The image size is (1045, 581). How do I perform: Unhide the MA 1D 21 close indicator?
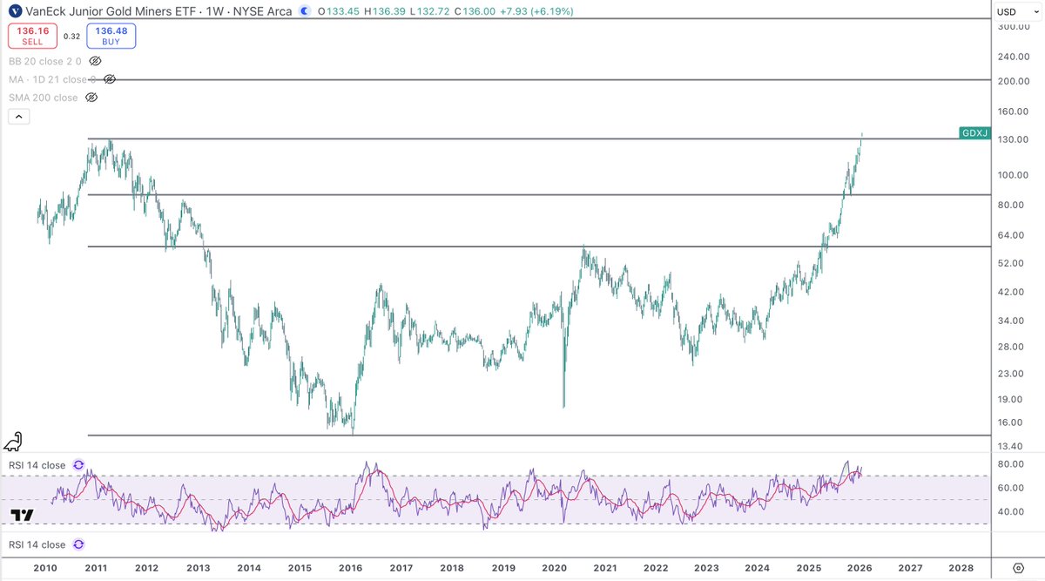coord(109,79)
